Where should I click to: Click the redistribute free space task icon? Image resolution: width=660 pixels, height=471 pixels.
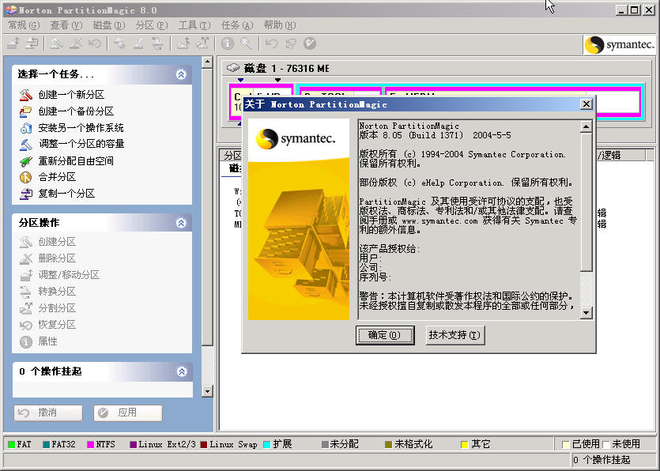click(25, 160)
